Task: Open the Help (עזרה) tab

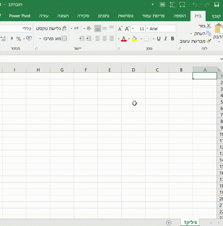Action: pos(44,16)
